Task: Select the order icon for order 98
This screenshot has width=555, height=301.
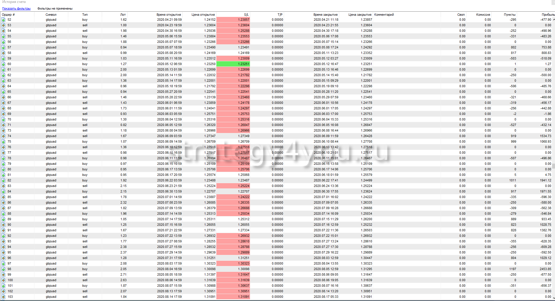Action: [3, 269]
